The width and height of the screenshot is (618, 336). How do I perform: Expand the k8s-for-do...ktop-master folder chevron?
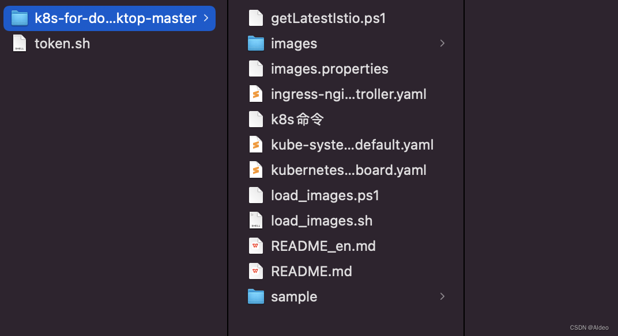point(206,18)
